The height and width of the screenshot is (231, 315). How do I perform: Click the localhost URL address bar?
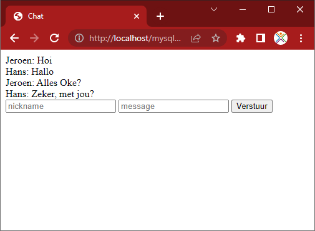[x=135, y=38]
